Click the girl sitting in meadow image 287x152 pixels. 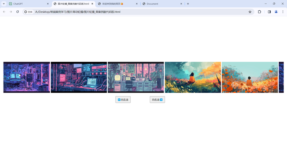click(x=193, y=77)
